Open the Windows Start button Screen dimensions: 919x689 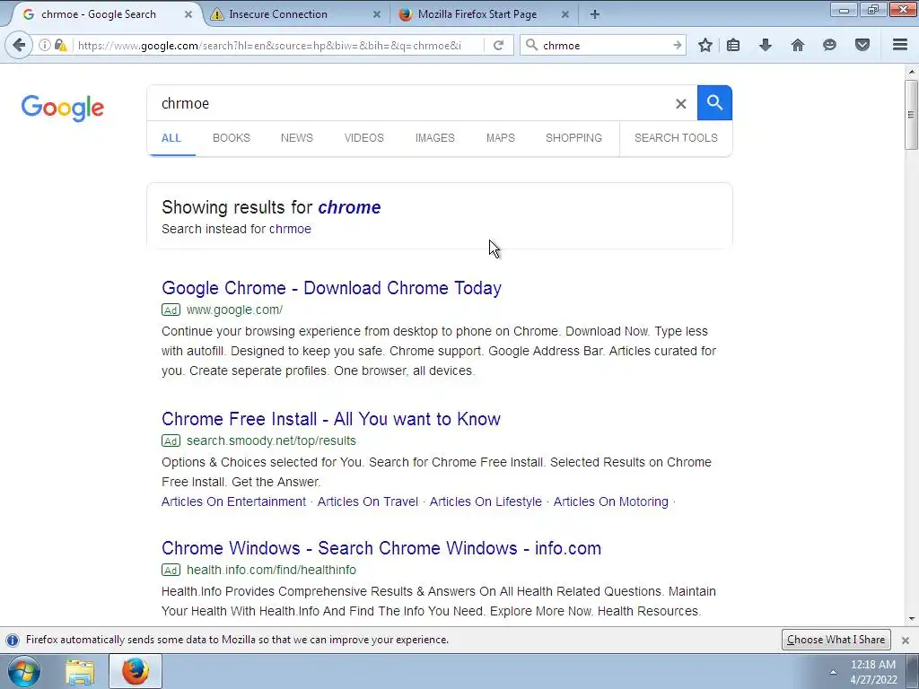23,671
